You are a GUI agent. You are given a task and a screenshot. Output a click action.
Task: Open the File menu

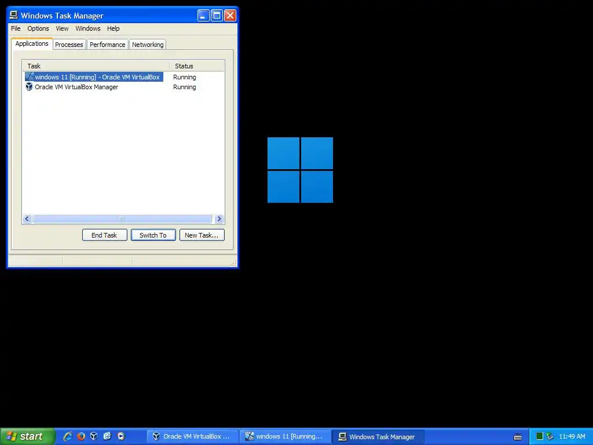pyautogui.click(x=16, y=28)
